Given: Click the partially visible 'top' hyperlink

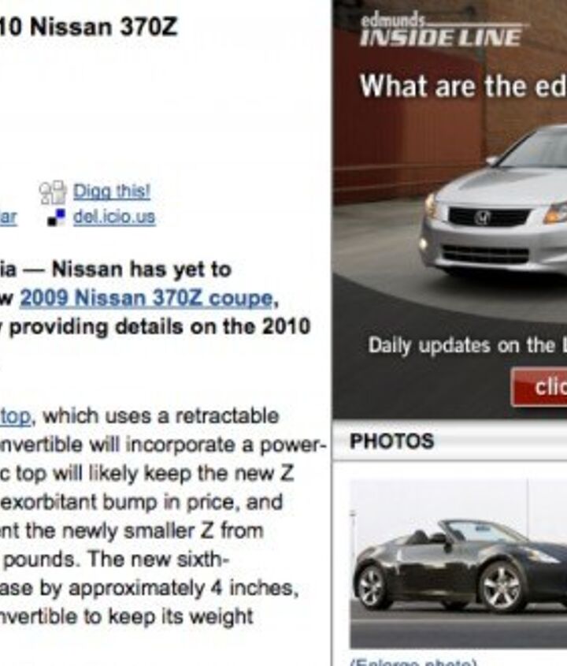Looking at the screenshot, I should tap(15, 417).
